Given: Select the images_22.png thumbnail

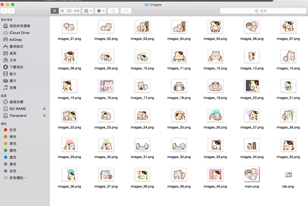Looking at the screenshot, I should click(69, 115).
